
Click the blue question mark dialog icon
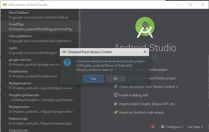tap(67, 62)
